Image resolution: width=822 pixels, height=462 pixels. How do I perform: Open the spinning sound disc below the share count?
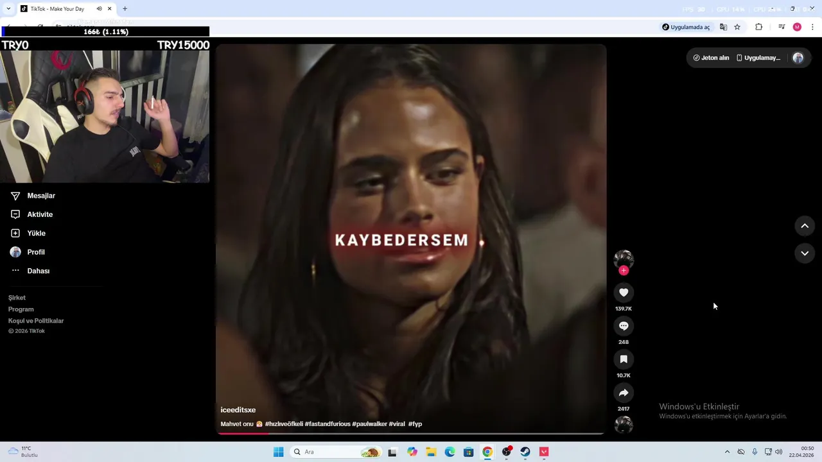point(623,425)
